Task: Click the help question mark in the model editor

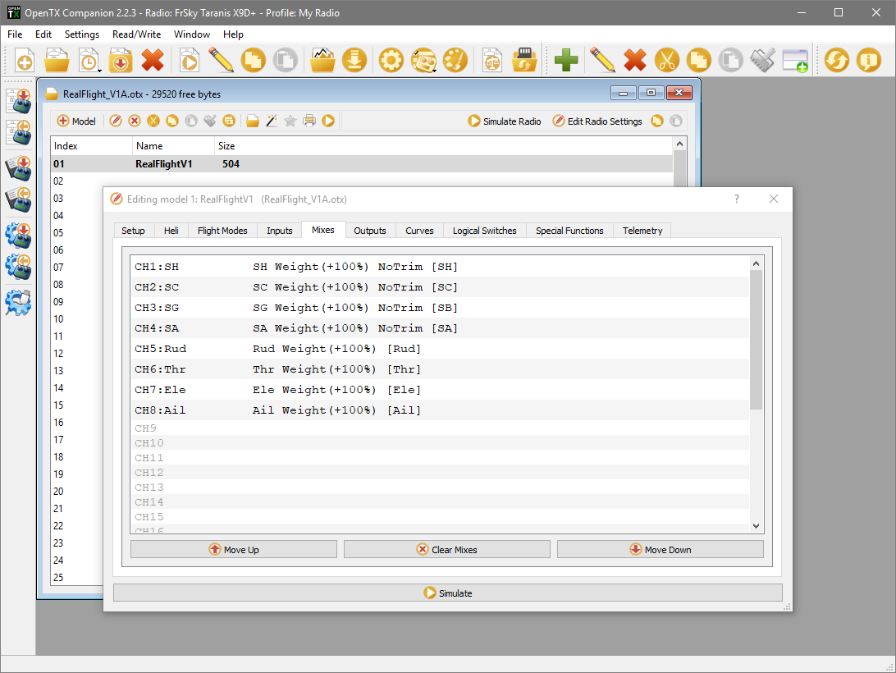Action: point(737,199)
